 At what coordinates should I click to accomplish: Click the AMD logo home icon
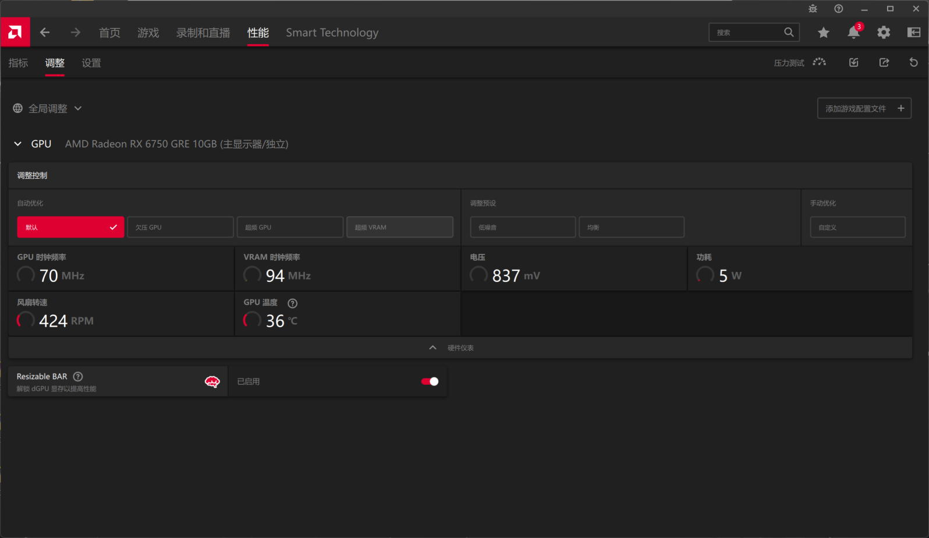pyautogui.click(x=15, y=33)
